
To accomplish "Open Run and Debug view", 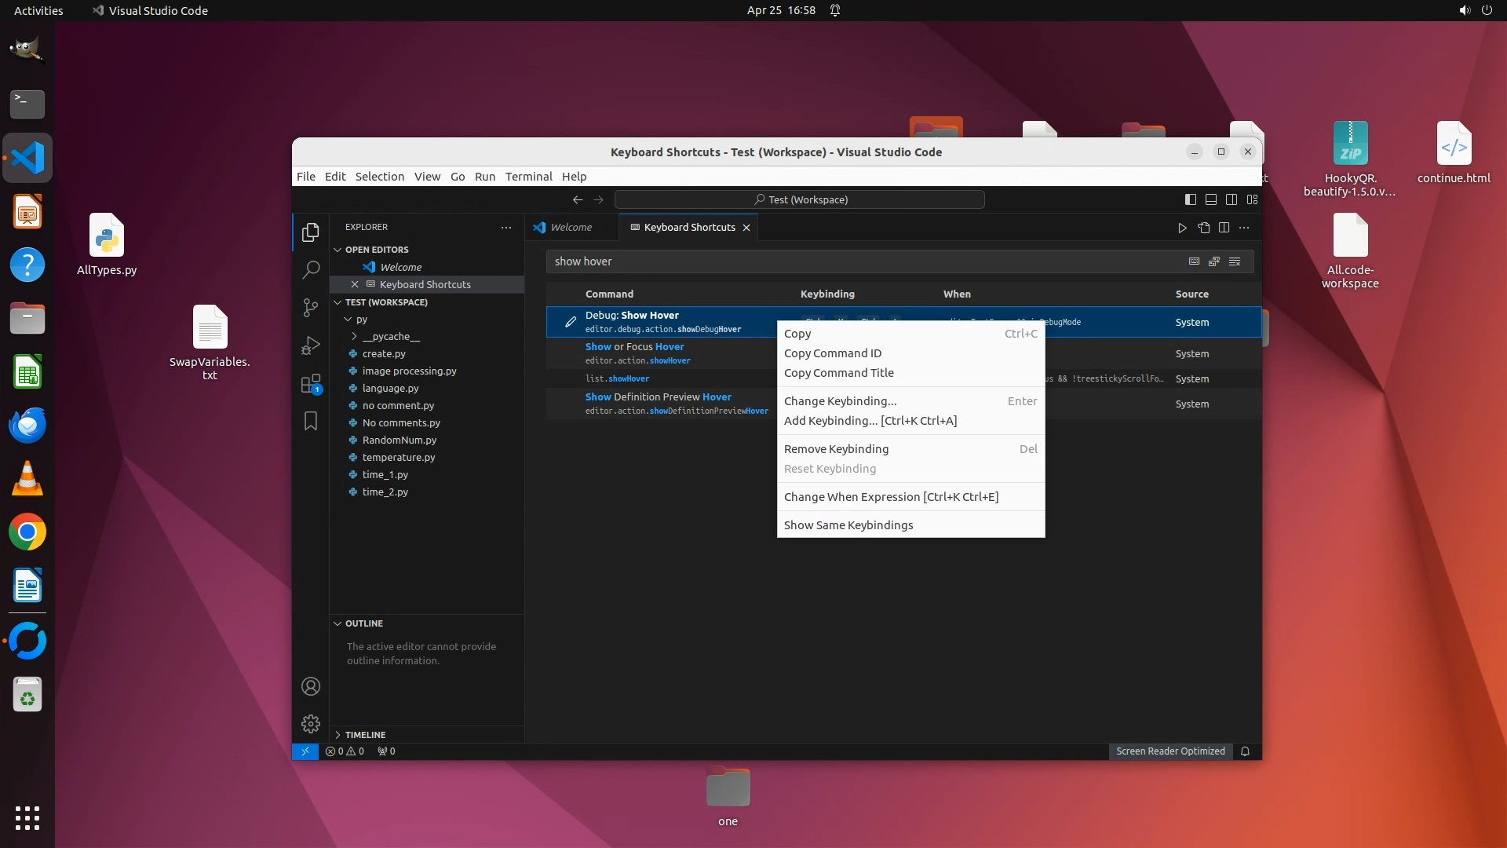I will (x=311, y=345).
